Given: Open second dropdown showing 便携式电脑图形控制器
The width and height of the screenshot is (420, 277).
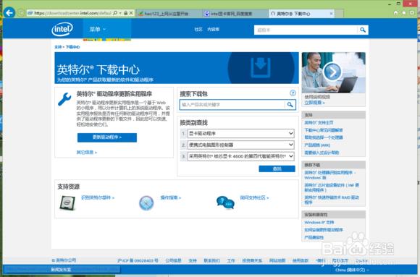Looking at the screenshot, I should (x=240, y=145).
